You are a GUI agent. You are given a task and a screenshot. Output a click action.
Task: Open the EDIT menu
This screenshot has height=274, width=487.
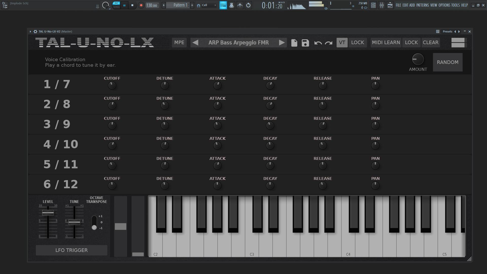click(405, 5)
